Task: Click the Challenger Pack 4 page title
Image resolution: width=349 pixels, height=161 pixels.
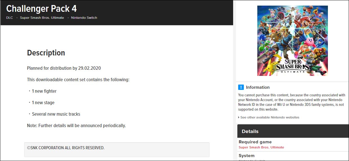Action: (41, 9)
